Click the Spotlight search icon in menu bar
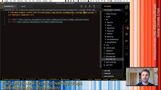The width and height of the screenshot is (161, 90). tap(124, 1)
